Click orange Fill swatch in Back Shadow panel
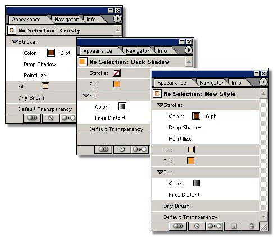Image resolution: width=275 pixels, height=238 pixels. [117, 84]
